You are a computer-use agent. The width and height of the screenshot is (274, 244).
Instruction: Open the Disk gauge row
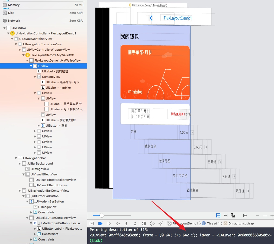coord(43,13)
